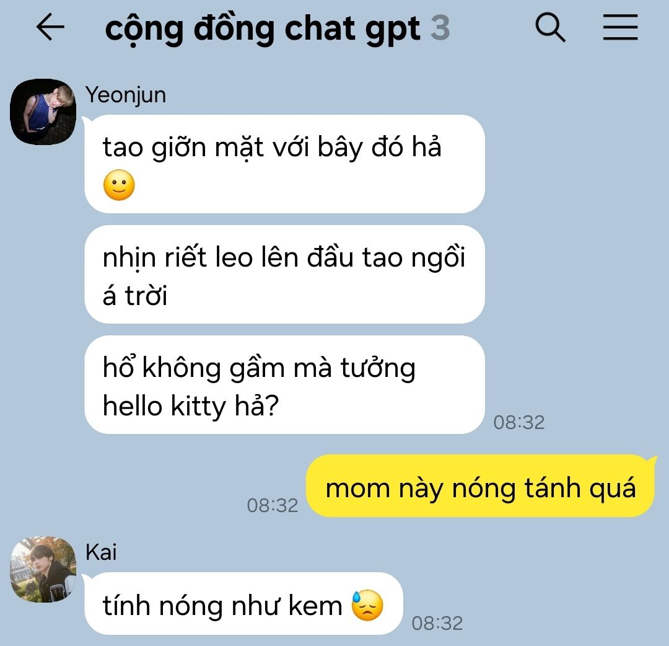Open chat search magnifier icon

550,27
